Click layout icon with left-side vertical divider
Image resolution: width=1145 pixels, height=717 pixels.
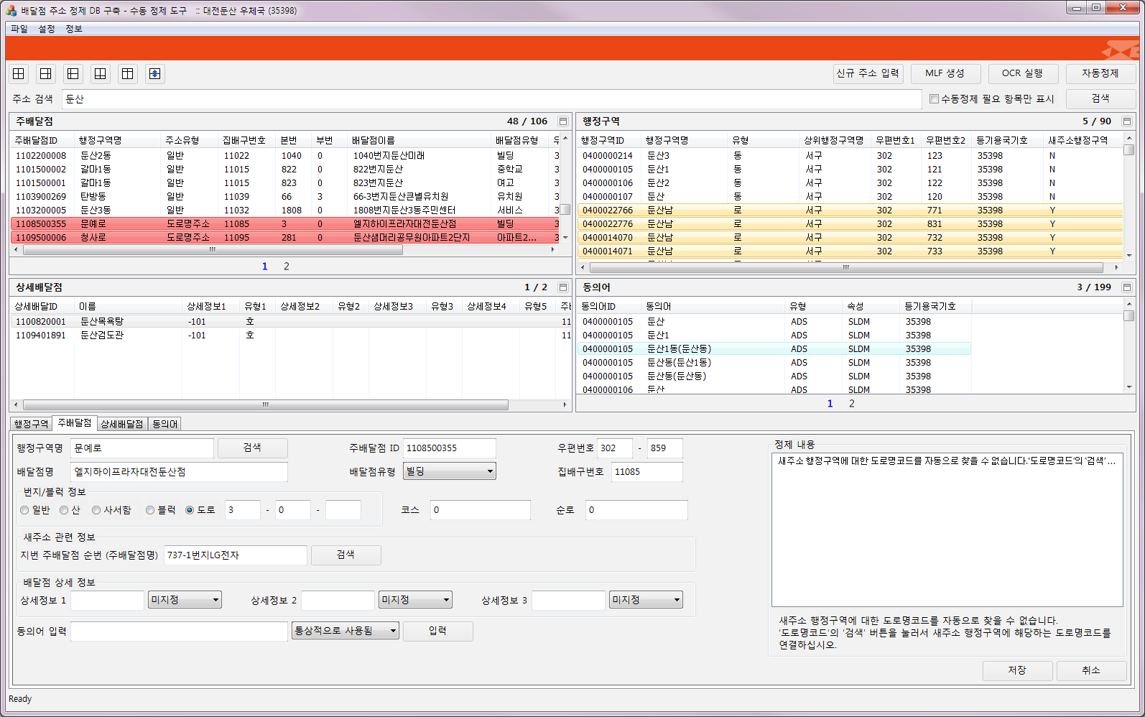[x=73, y=74]
